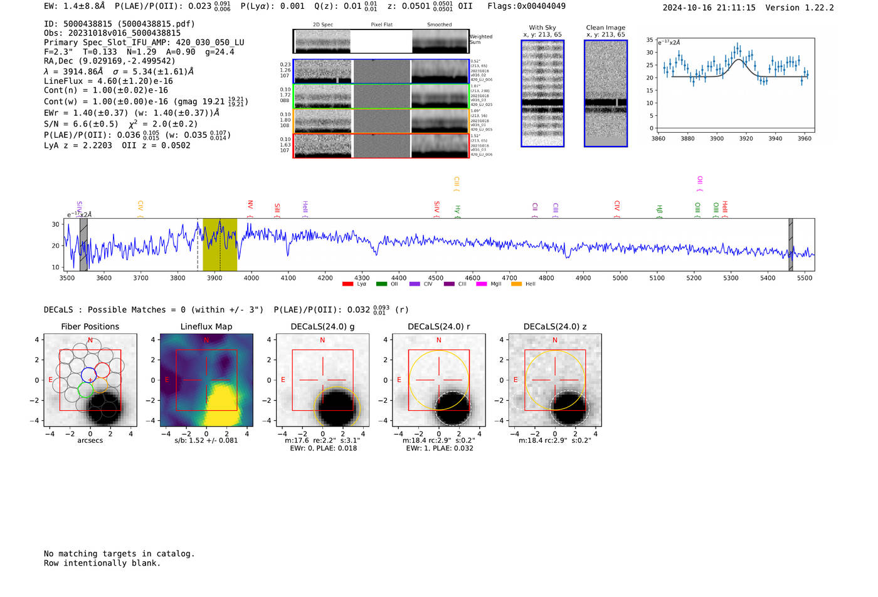Open the With Sky cutout image
Viewport: 878px width, 597px height.
pos(542,93)
